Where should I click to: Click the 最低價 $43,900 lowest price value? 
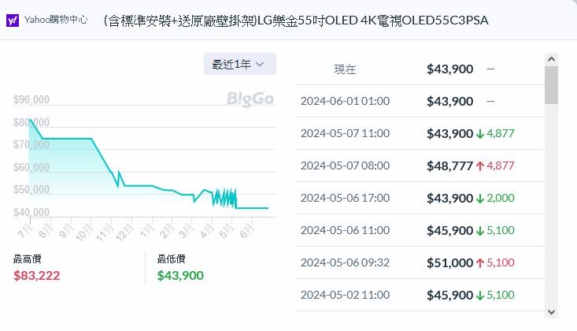[180, 275]
